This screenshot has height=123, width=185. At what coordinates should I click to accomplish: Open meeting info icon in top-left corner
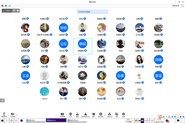click(x=2, y=6)
